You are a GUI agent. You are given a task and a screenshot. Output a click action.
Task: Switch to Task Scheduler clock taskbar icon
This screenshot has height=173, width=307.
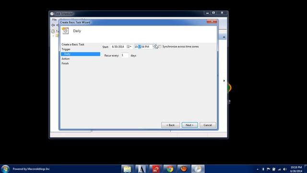(198, 169)
